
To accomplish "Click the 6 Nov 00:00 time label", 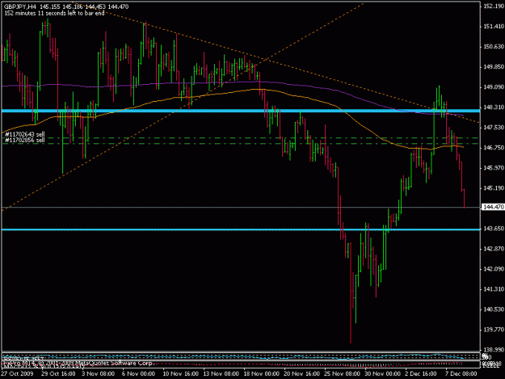I will tap(138, 374).
